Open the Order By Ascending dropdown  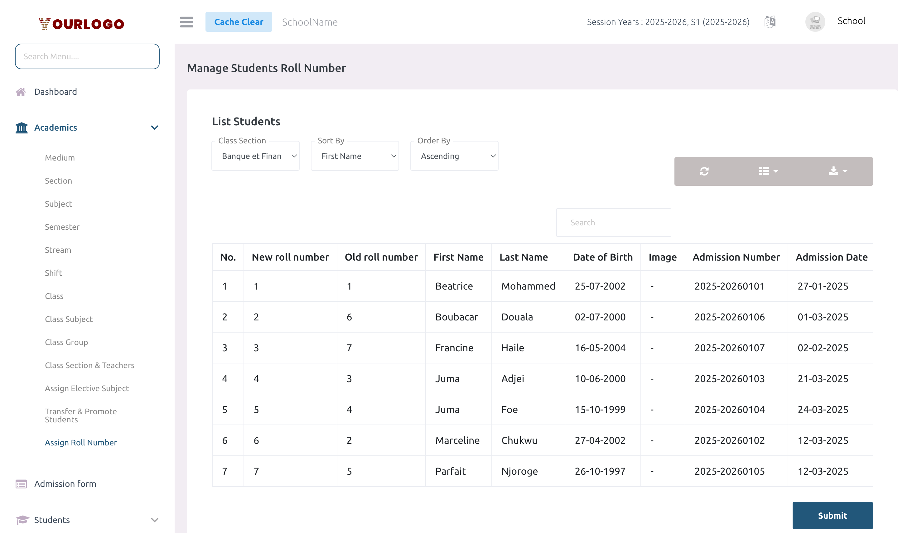coord(454,156)
